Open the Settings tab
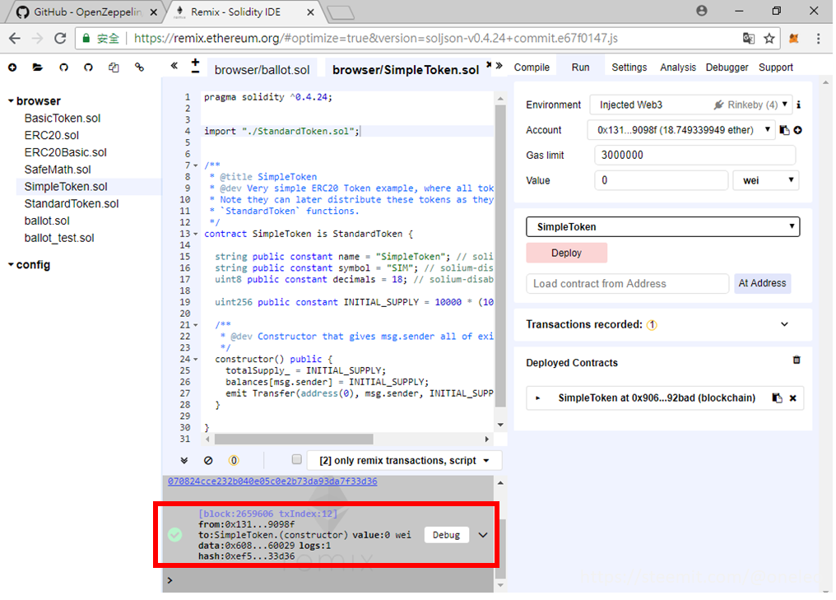 (x=629, y=67)
